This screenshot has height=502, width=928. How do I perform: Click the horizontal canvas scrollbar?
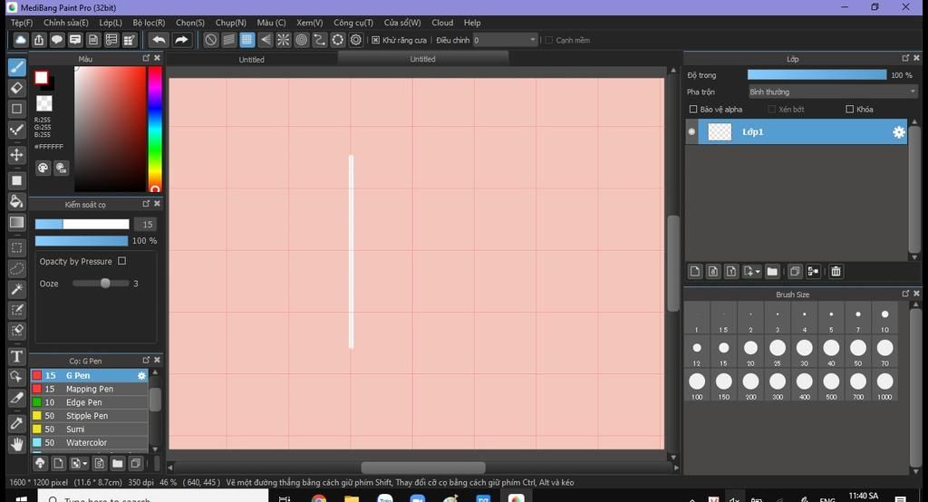[423, 468]
